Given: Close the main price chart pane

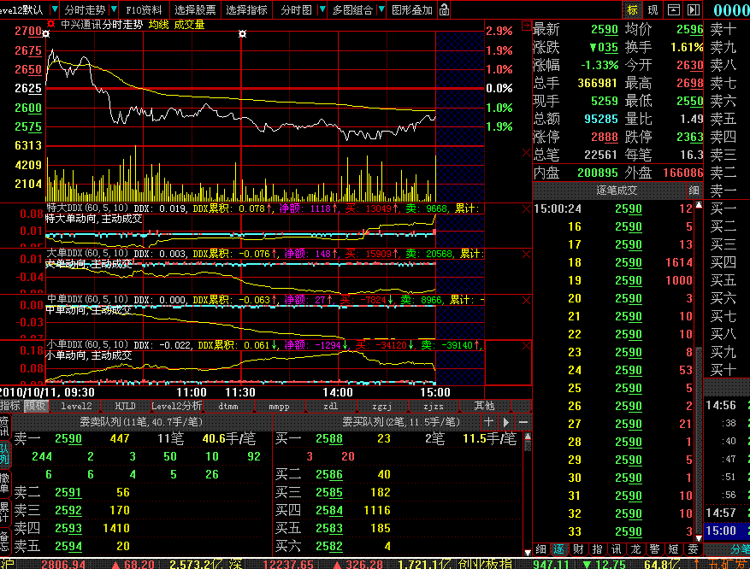Looking at the screenshot, I should point(526,152).
